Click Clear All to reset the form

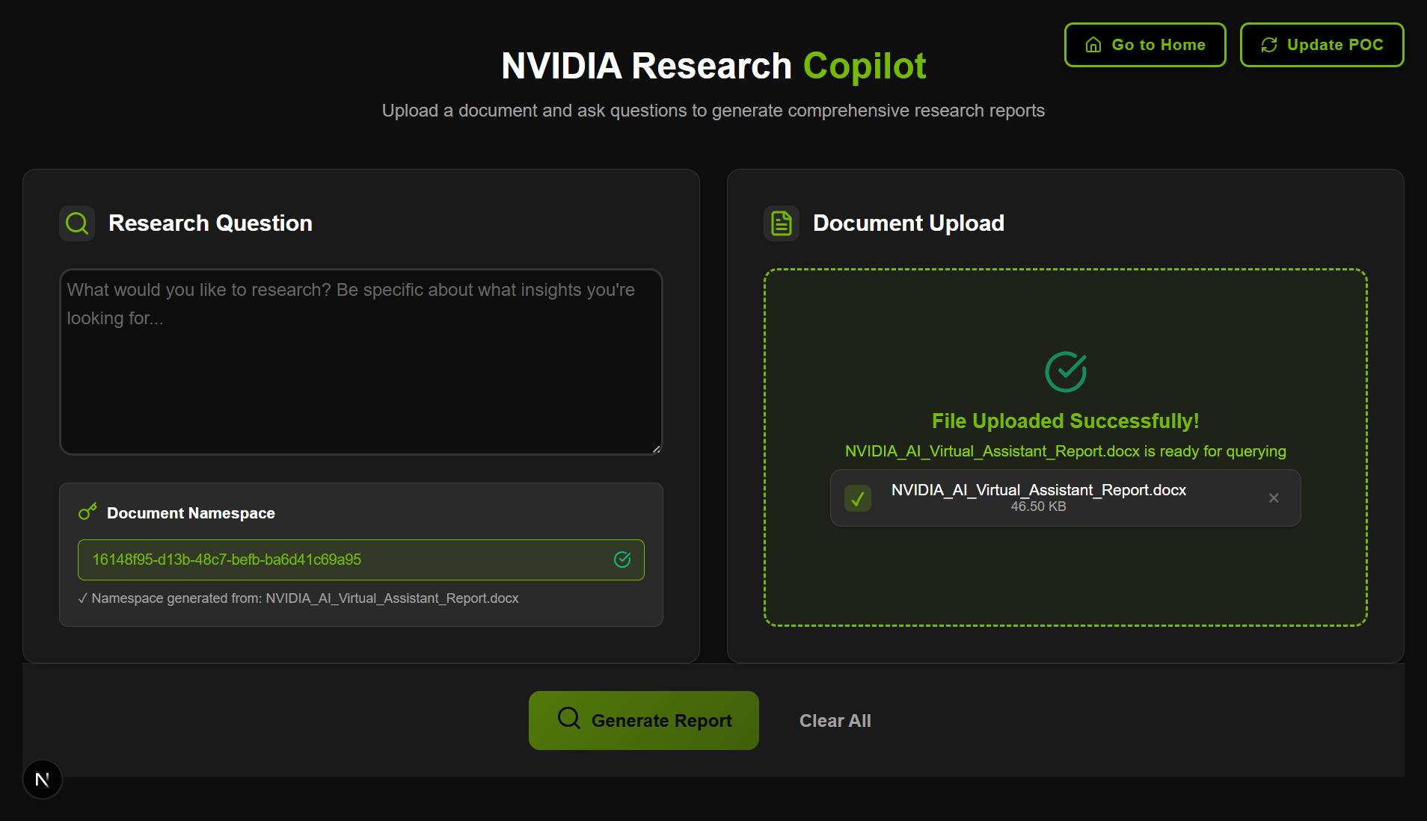pyautogui.click(x=835, y=719)
